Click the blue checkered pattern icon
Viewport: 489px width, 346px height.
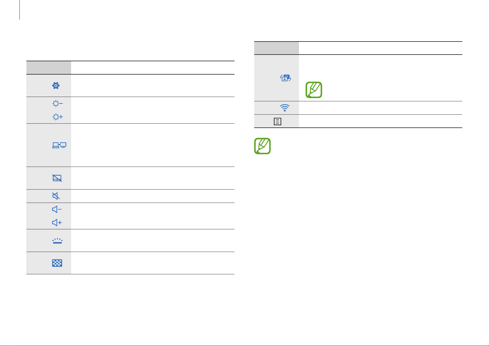click(57, 263)
